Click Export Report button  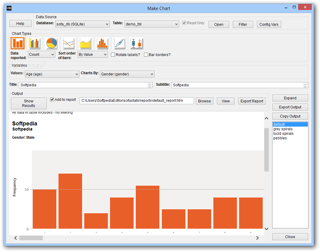coord(252,101)
